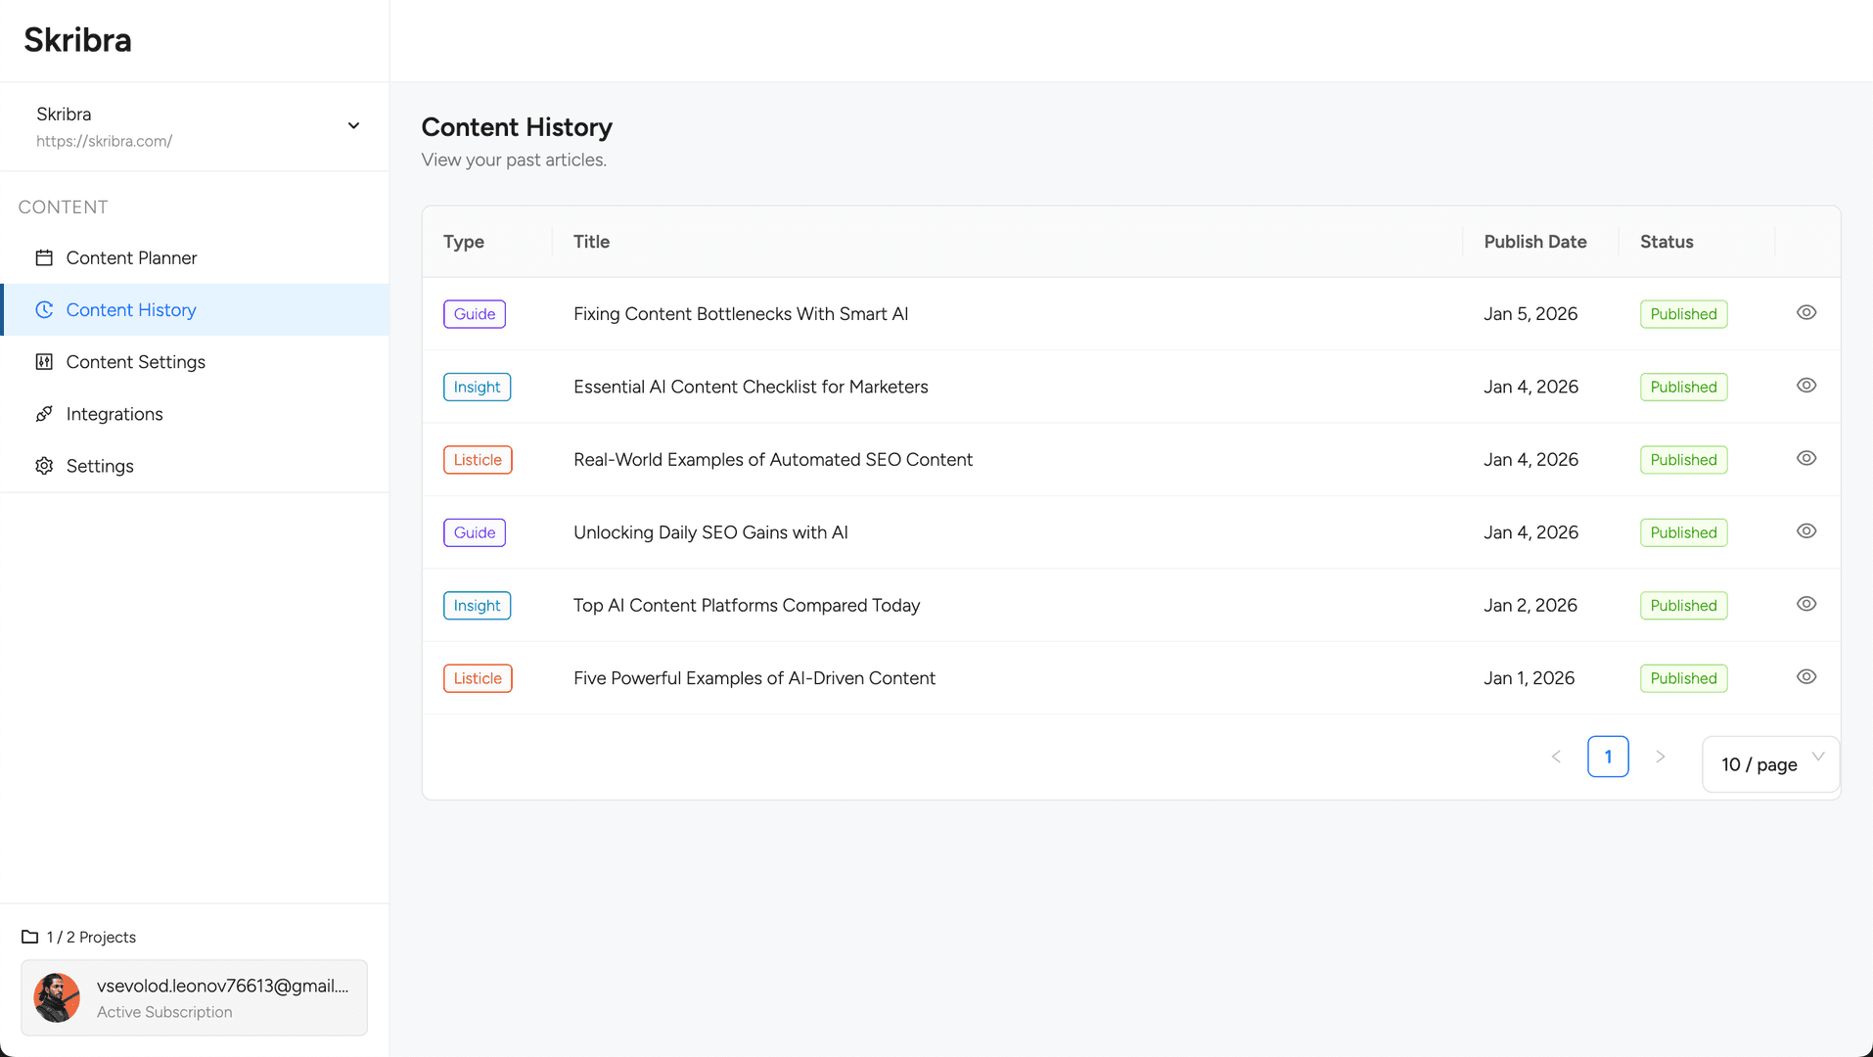Go to next page with right chevron
This screenshot has width=1873, height=1057.
point(1660,757)
